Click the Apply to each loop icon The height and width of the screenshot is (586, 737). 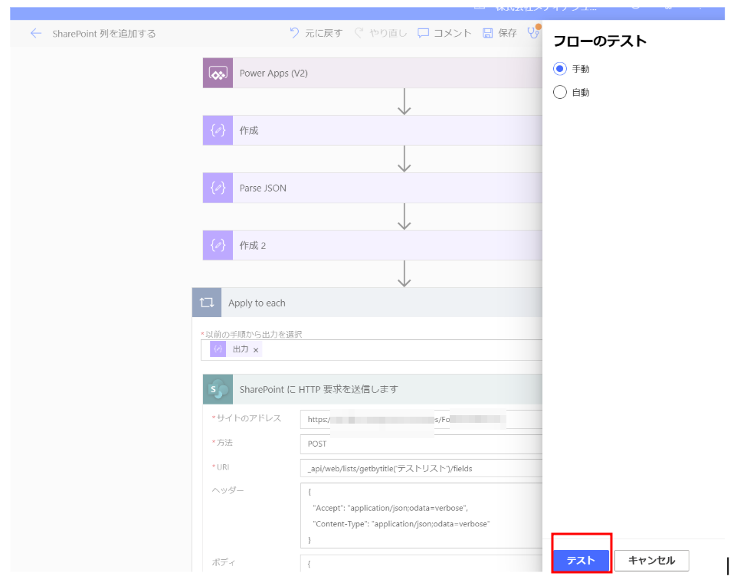(x=207, y=303)
